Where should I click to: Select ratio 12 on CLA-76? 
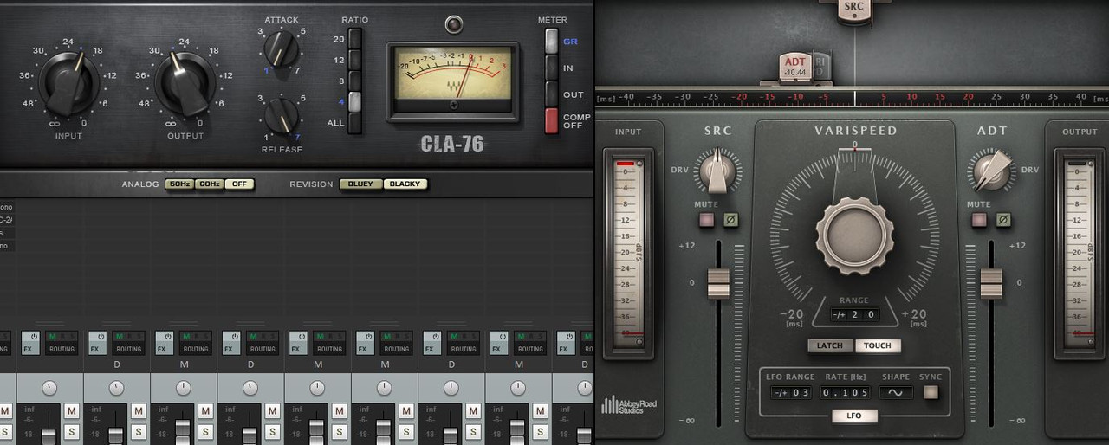coord(355,60)
